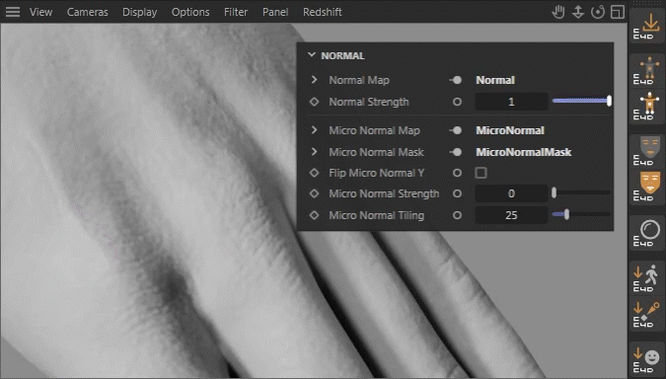Toggle the Micro Normal Tiling keyframe diamond
This screenshot has width=666, height=379.
(315, 215)
